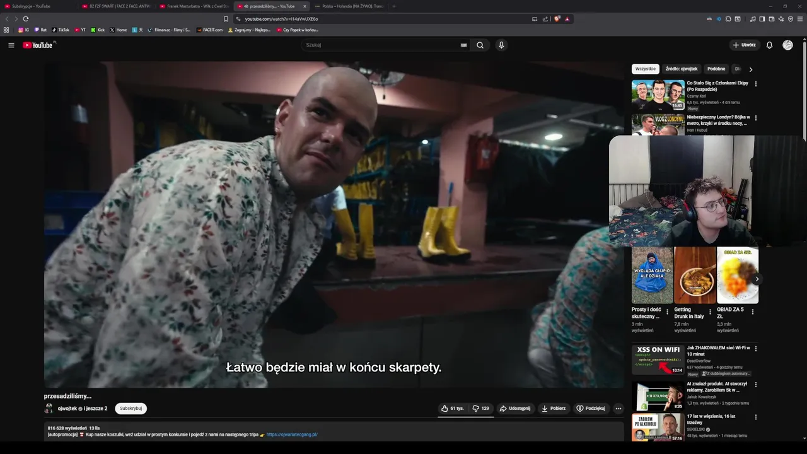This screenshot has width=807, height=454.
Task: Select the Wszystkie filter chip
Action: [x=645, y=69]
